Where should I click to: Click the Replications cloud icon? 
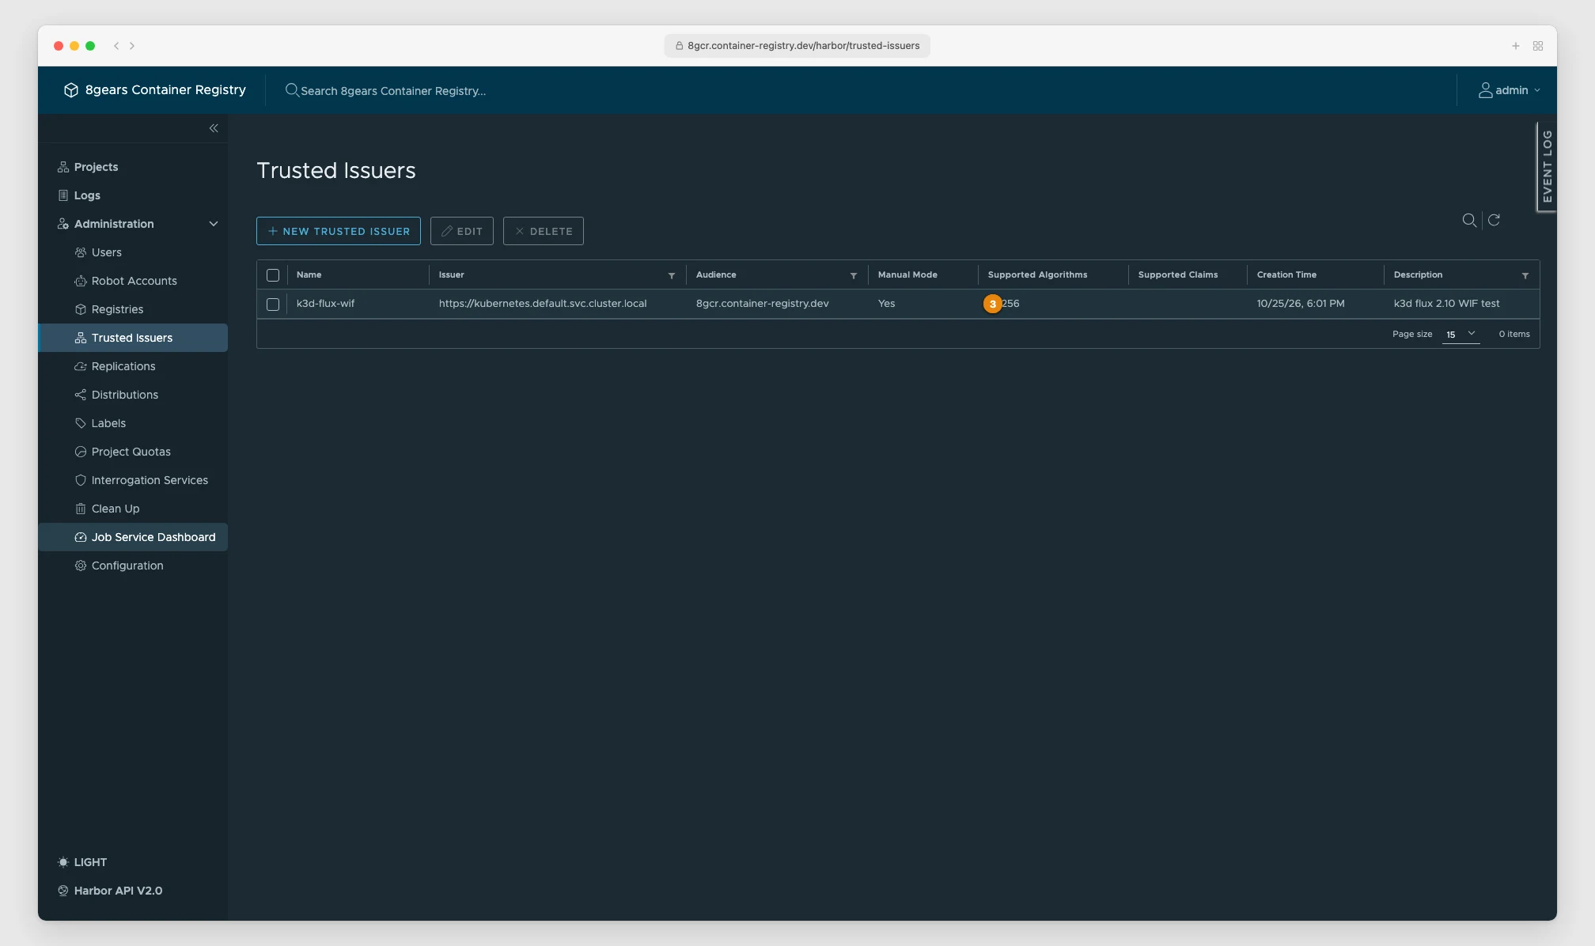pos(81,366)
